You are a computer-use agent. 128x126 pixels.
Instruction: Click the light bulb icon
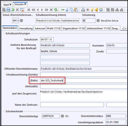pyautogui.click(x=92, y=10)
